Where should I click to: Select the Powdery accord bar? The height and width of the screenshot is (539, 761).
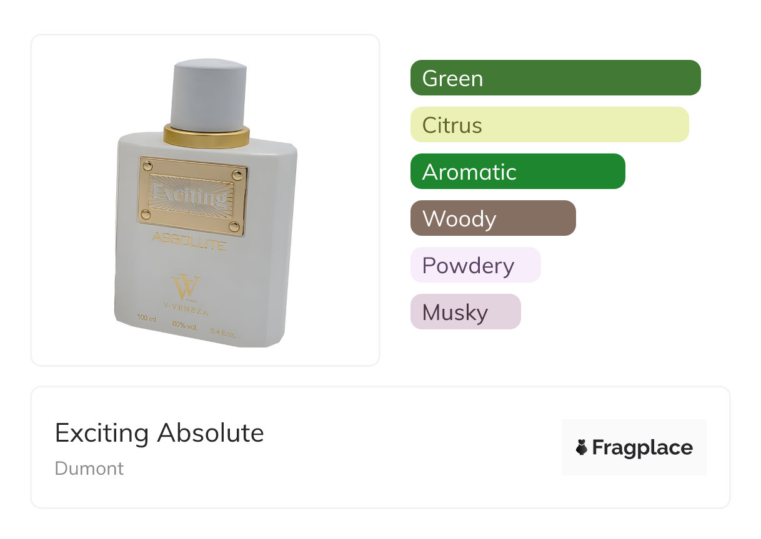click(x=475, y=265)
